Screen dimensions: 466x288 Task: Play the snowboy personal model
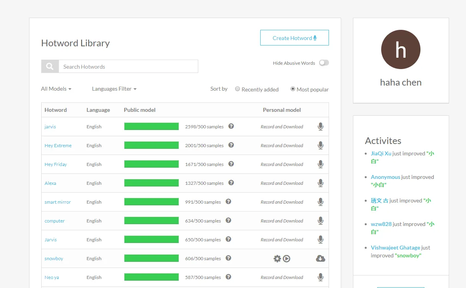pyautogui.click(x=287, y=259)
